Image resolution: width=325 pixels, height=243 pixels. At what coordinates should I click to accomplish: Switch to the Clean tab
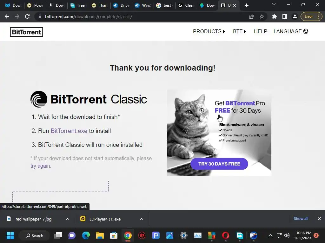[186, 5]
